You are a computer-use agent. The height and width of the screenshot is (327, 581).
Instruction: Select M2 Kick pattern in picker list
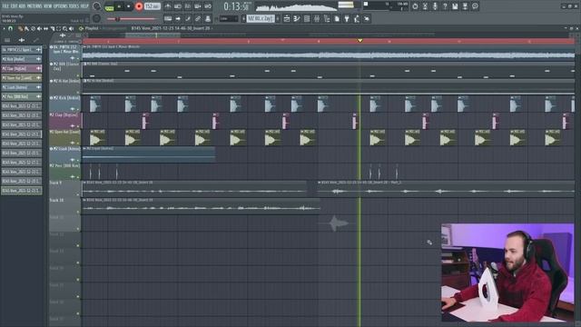pyautogui.click(x=21, y=59)
